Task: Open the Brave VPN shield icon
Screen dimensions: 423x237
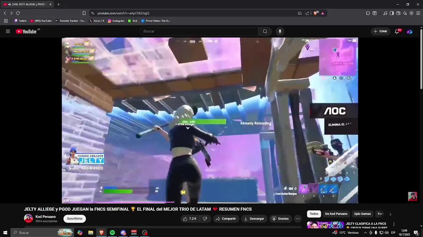Action: pyautogui.click(x=411, y=13)
